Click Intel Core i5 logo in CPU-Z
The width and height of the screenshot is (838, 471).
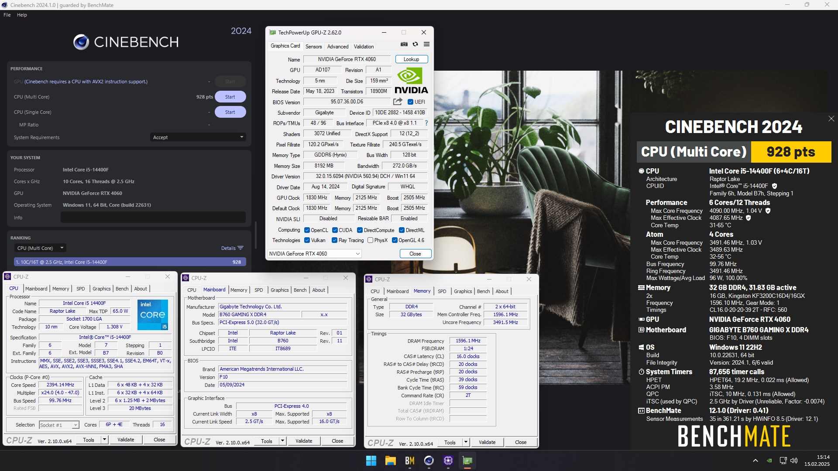(x=153, y=314)
